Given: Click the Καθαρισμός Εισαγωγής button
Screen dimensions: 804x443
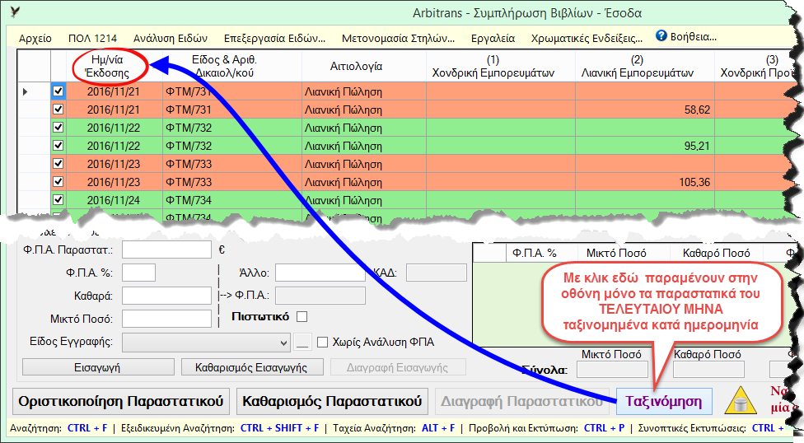Looking at the screenshot, I should point(251,367).
